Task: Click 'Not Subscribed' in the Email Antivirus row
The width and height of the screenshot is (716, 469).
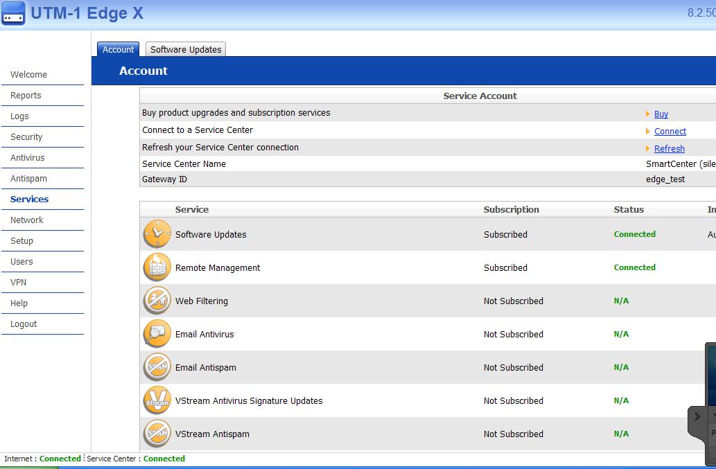Action: pyautogui.click(x=513, y=335)
